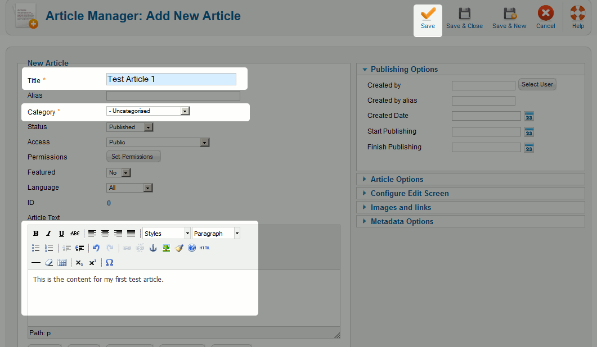Undo the last edit
The height and width of the screenshot is (347, 597).
tap(96, 248)
